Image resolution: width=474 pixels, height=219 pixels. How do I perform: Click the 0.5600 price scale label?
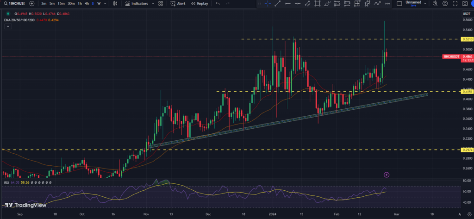coord(467,20)
